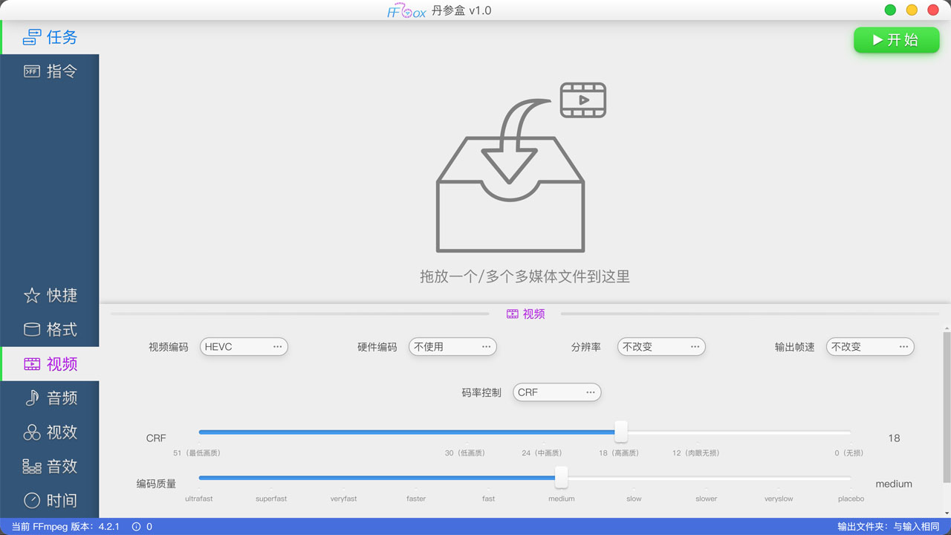Image resolution: width=951 pixels, height=535 pixels.
Task: Expand the 分辨率 dropdown
Action: tap(661, 347)
